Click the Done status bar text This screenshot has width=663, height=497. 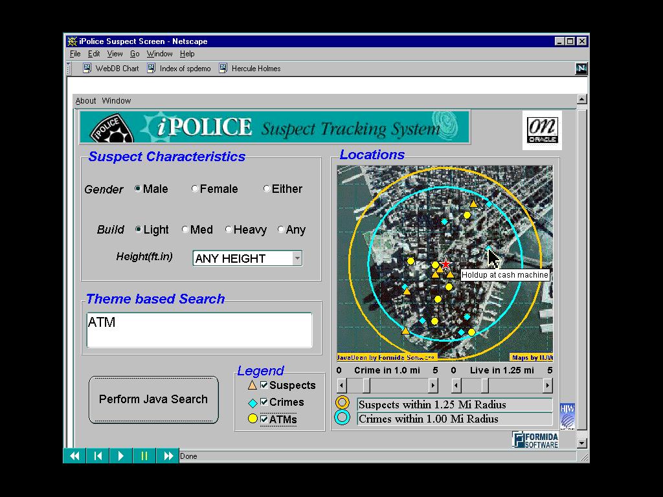click(188, 456)
